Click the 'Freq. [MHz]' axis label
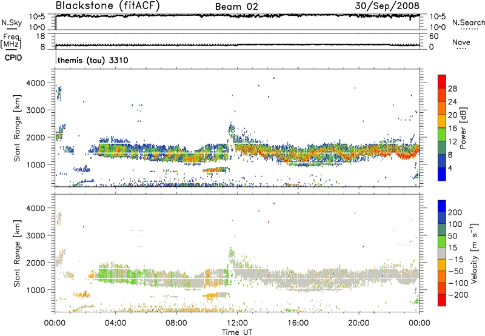Screen dimensions: 485x336 pos(11,41)
